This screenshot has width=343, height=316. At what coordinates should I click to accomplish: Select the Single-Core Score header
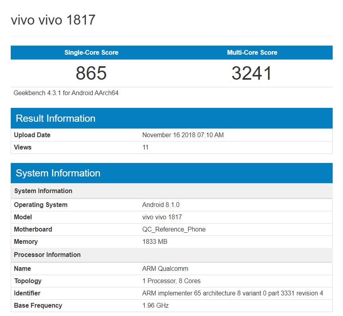pos(91,52)
